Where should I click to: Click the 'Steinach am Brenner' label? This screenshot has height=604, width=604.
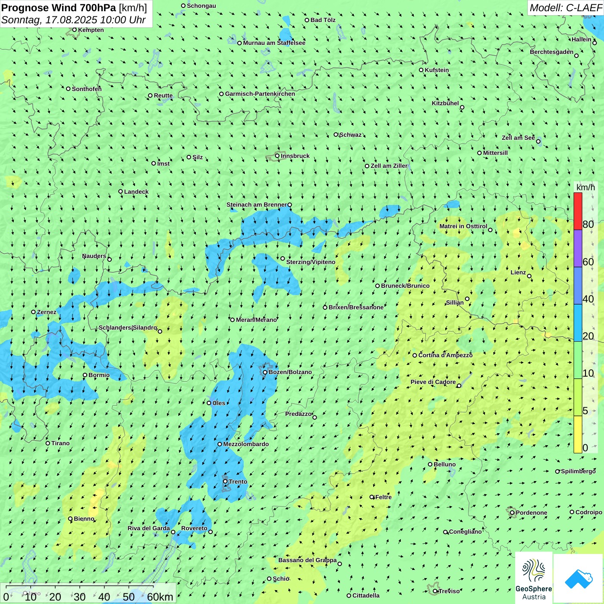[x=256, y=204]
